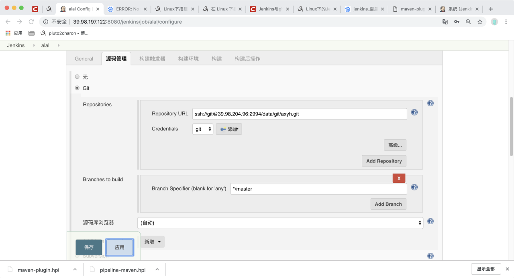The height and width of the screenshot is (278, 514).
Task: View site info for 不安全 warning
Action: point(55,22)
